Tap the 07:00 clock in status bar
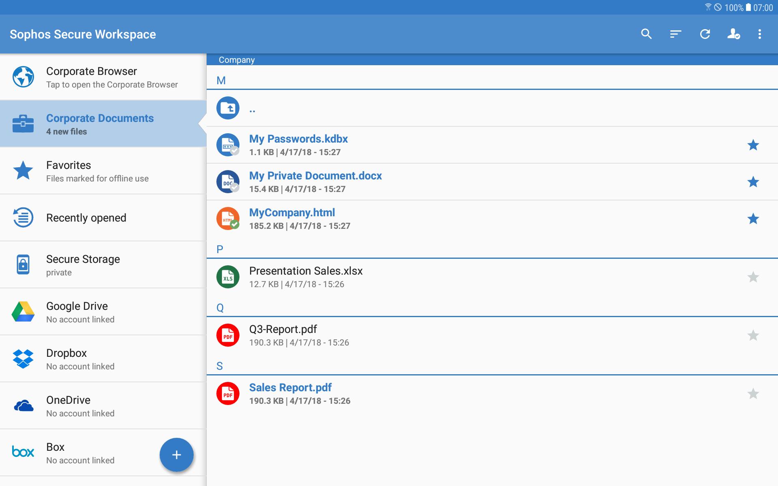Image resolution: width=778 pixels, height=486 pixels. [x=763, y=8]
